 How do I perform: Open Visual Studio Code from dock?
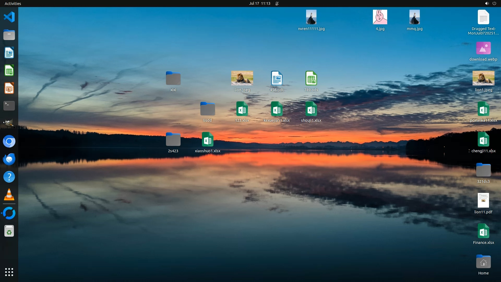point(9,17)
